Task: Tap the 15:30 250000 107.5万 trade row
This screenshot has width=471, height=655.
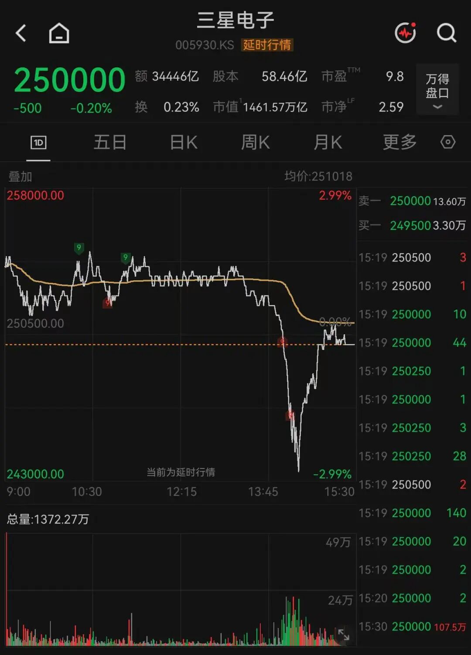Action: click(412, 627)
